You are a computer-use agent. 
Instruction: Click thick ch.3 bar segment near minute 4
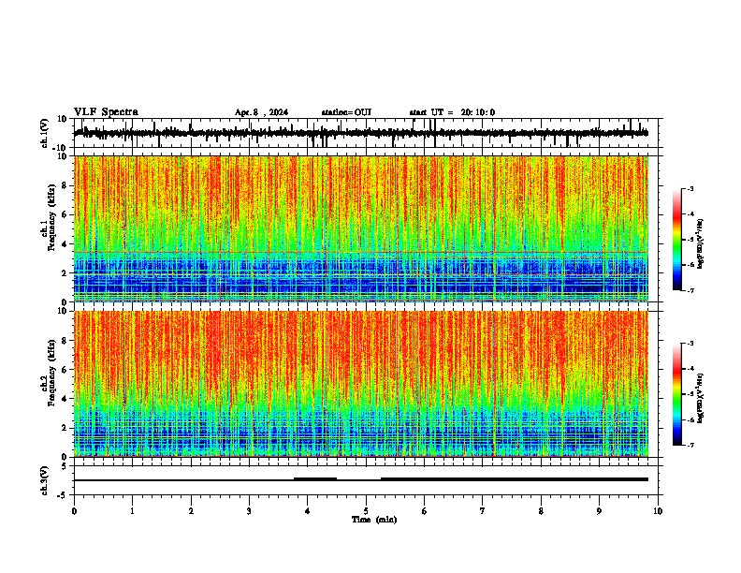point(315,479)
